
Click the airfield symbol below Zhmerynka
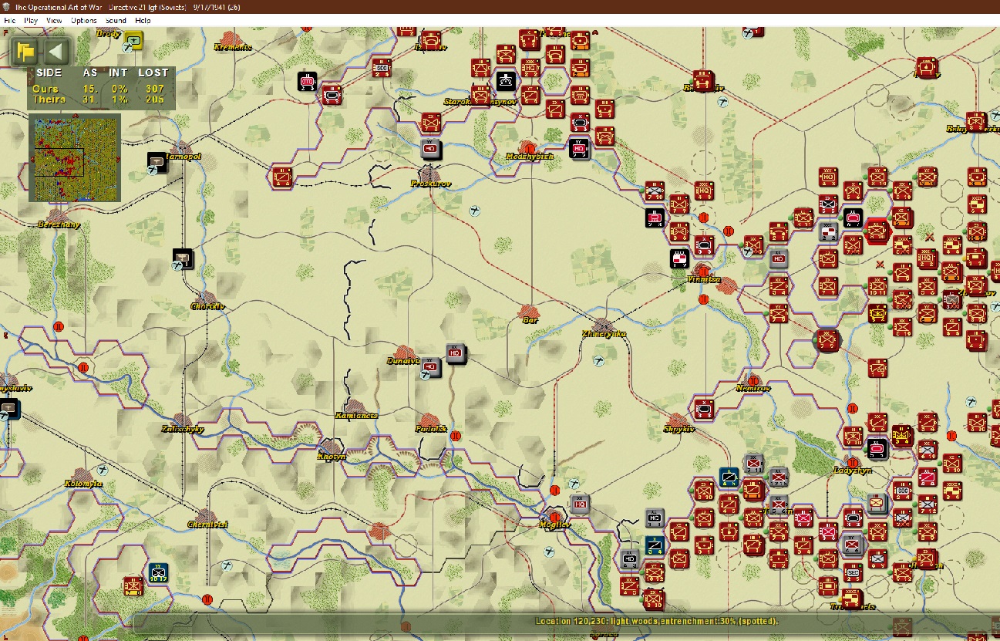tap(599, 360)
